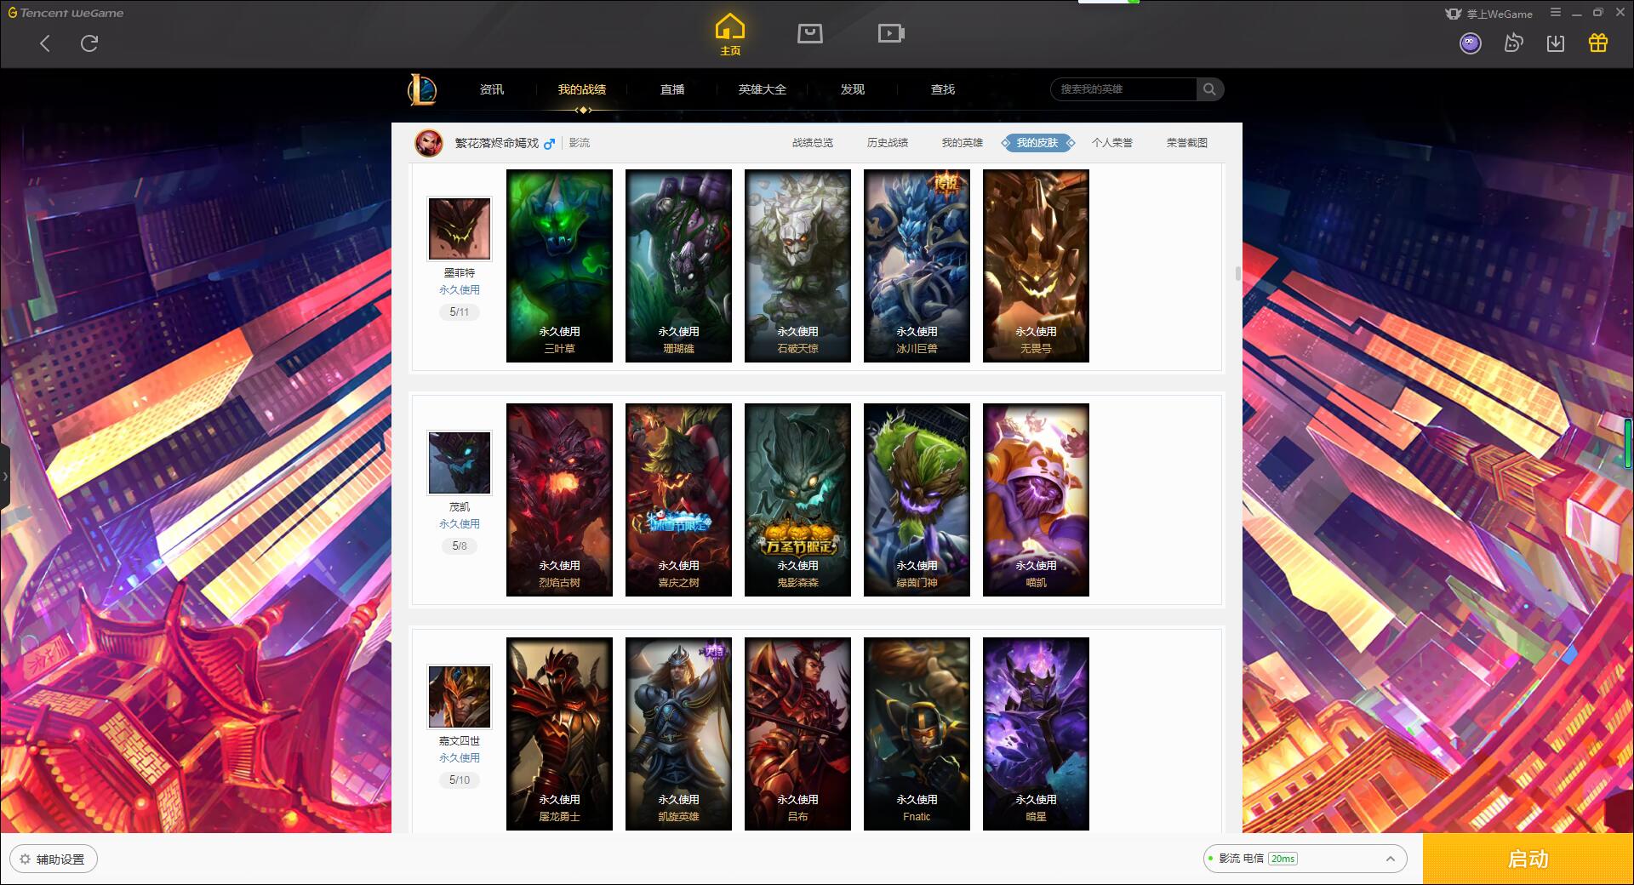Open the store bag icon
Viewport: 1634px width, 885px height.
point(809,34)
